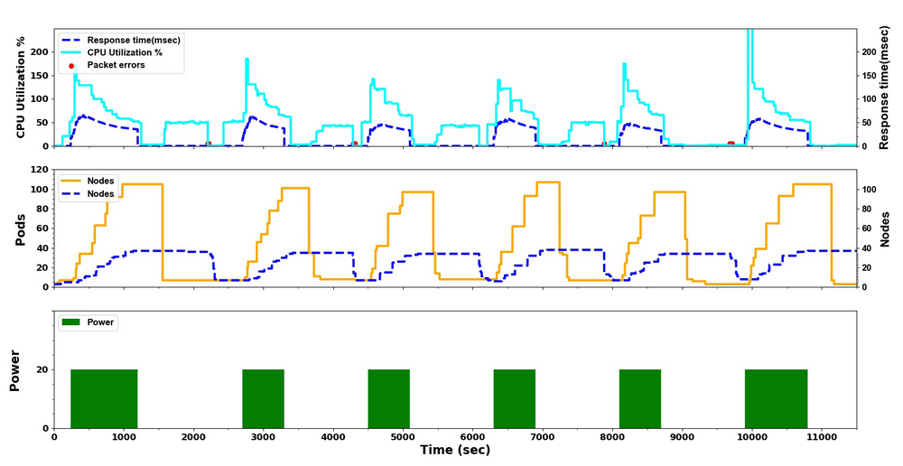Click the "Power" y-axis label
The image size is (903, 466).
tap(14, 370)
